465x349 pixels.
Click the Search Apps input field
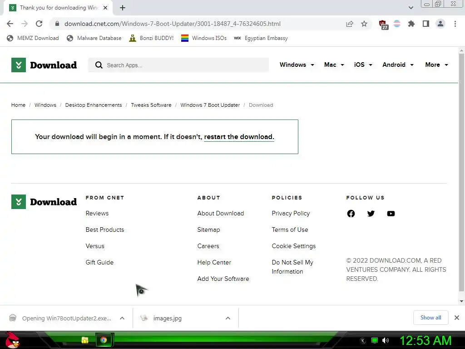tap(178, 65)
